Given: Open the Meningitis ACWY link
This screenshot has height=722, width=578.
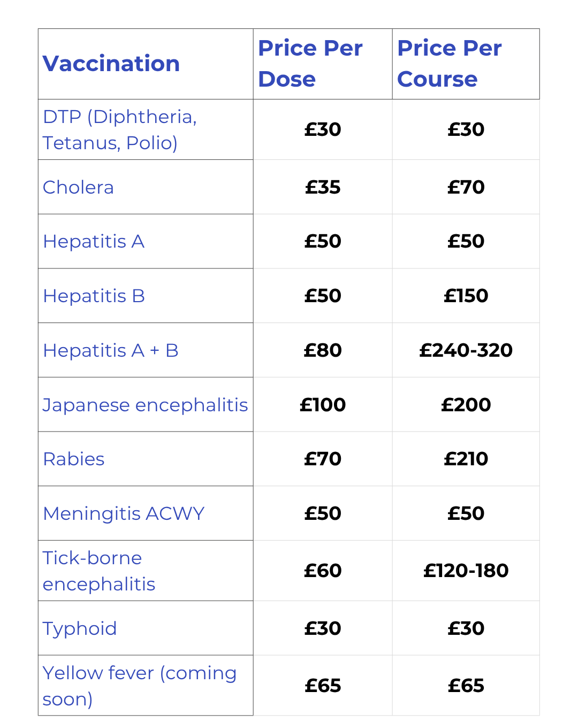Looking at the screenshot, I should [124, 513].
